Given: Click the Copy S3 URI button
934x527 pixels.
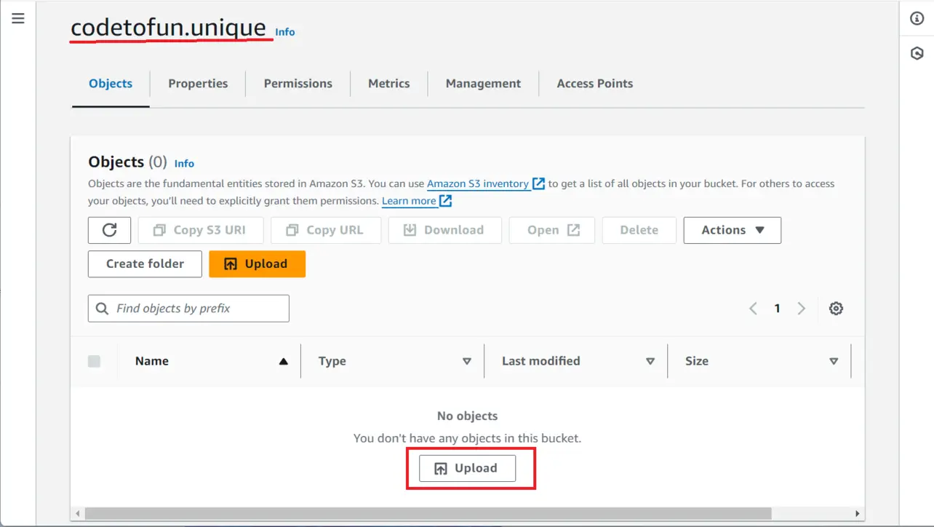Looking at the screenshot, I should (201, 230).
